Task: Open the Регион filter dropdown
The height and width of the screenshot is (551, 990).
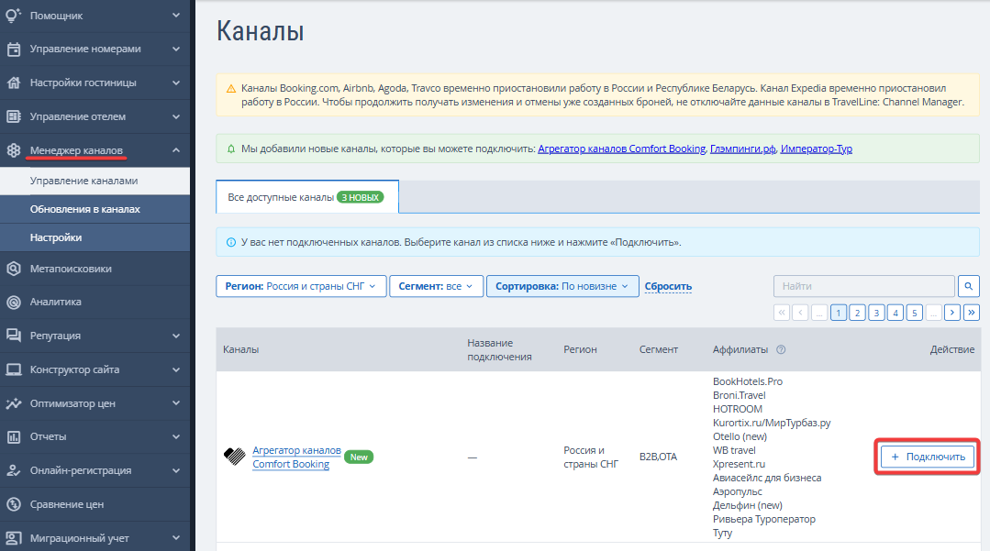Action: click(301, 286)
